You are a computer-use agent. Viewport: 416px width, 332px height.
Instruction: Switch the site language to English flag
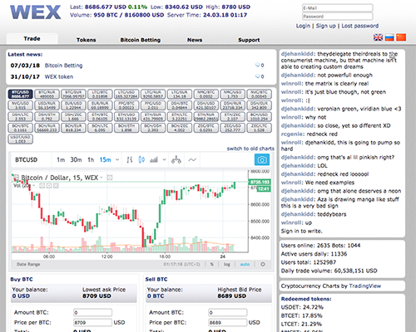click(x=378, y=37)
